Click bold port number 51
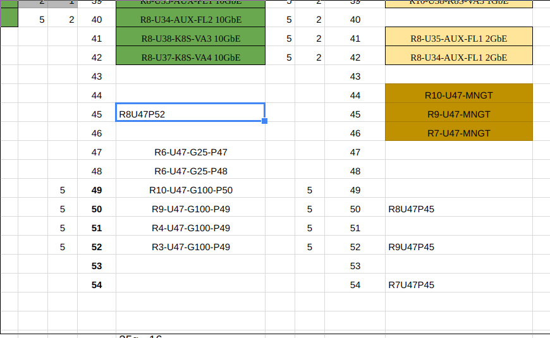This screenshot has width=550, height=338. coord(97,228)
